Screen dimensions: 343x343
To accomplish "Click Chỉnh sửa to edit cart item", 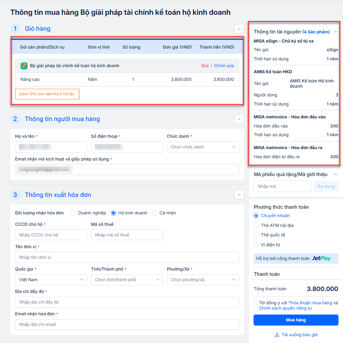I will point(224,66).
